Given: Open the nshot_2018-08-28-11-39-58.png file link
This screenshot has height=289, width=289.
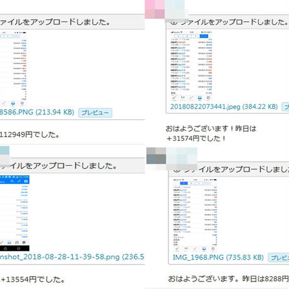Looking at the screenshot, I should coord(72,257).
